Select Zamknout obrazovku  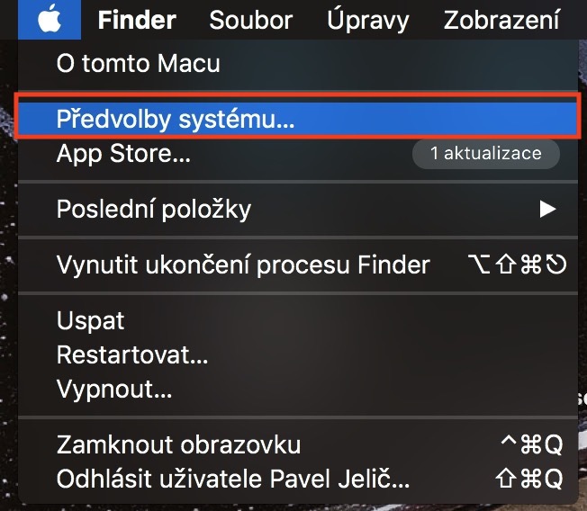tap(178, 444)
